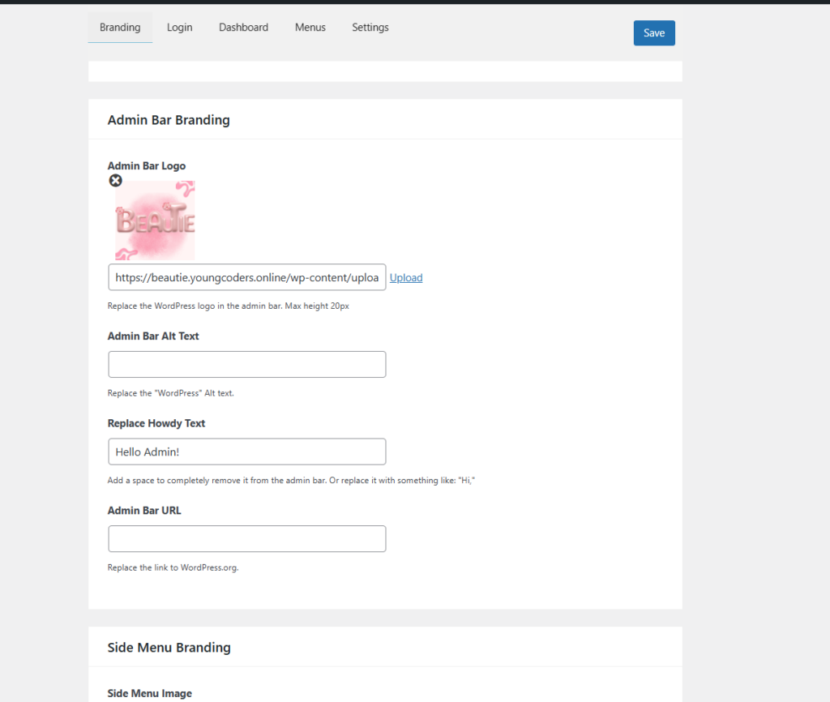
Task: Click the Upload link beside logo URL
Action: click(x=406, y=277)
